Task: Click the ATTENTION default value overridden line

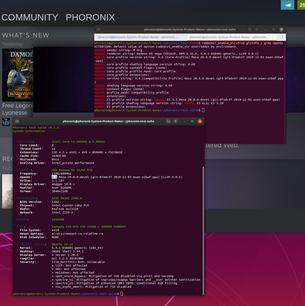Action: [x=166, y=47]
